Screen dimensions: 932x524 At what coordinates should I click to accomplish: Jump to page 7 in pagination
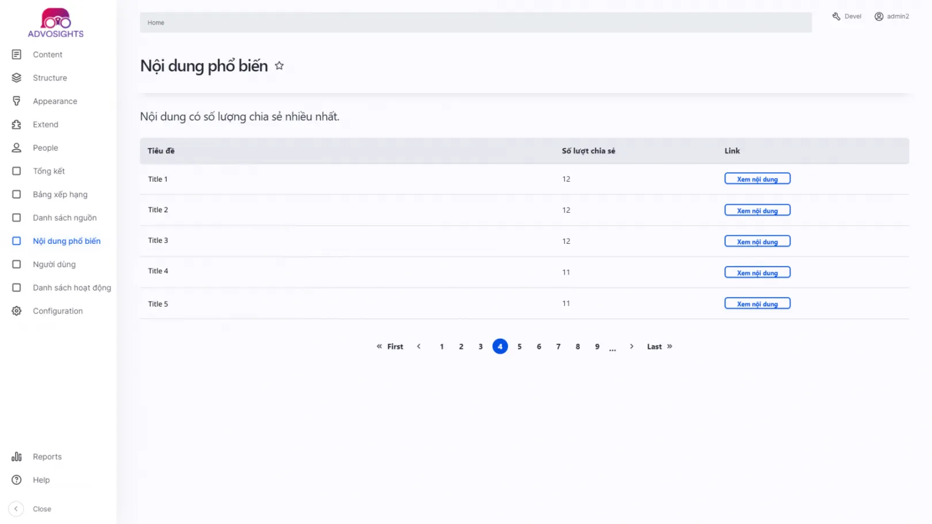pos(558,346)
